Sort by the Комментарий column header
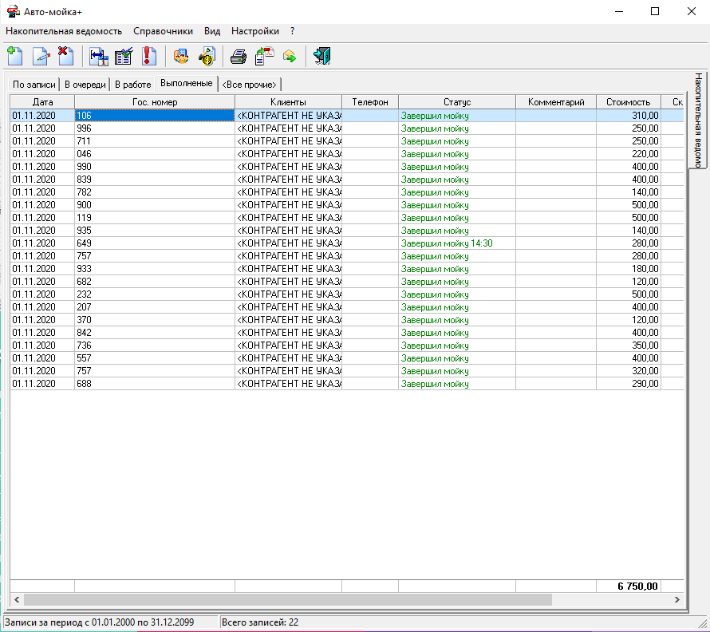This screenshot has width=710, height=632. [556, 102]
